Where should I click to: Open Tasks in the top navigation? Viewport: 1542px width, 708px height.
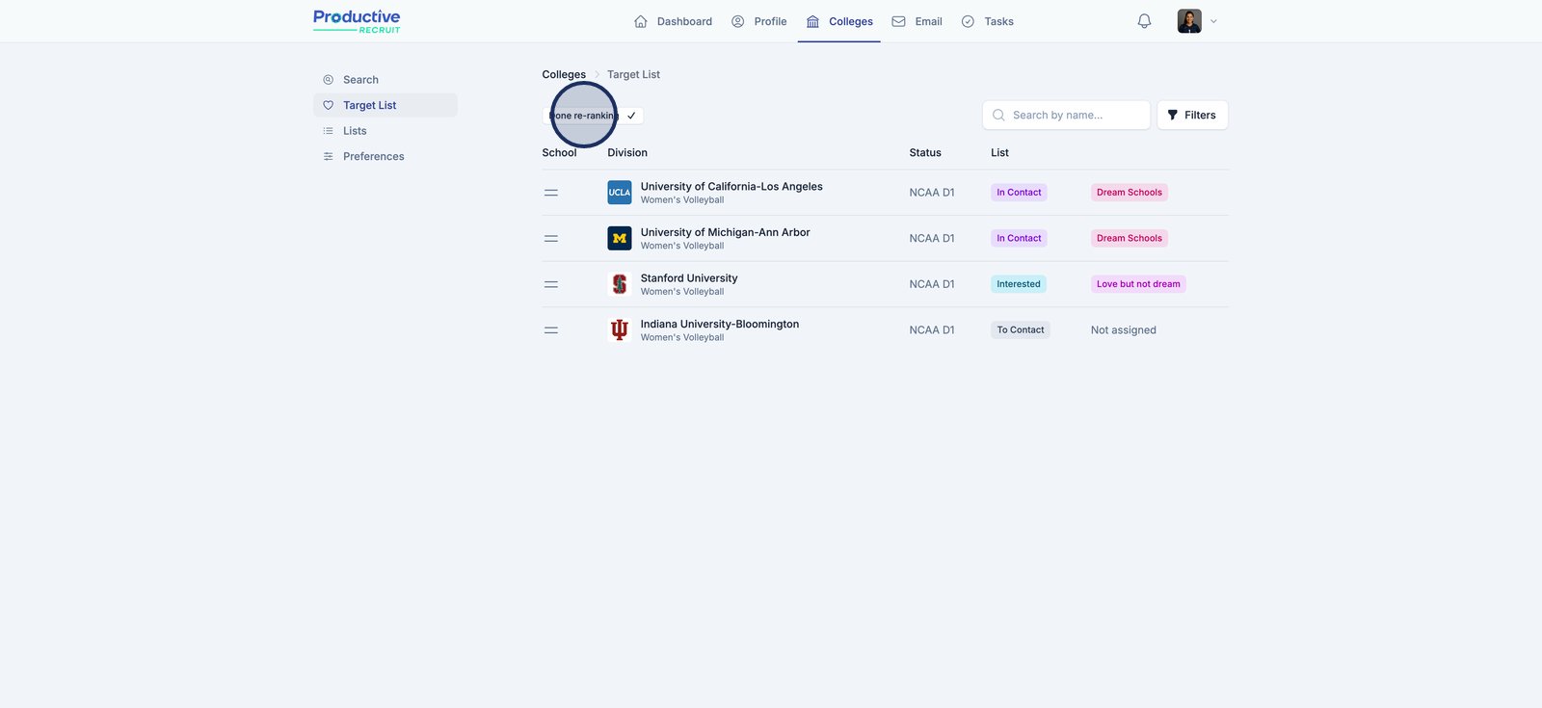pos(988,21)
